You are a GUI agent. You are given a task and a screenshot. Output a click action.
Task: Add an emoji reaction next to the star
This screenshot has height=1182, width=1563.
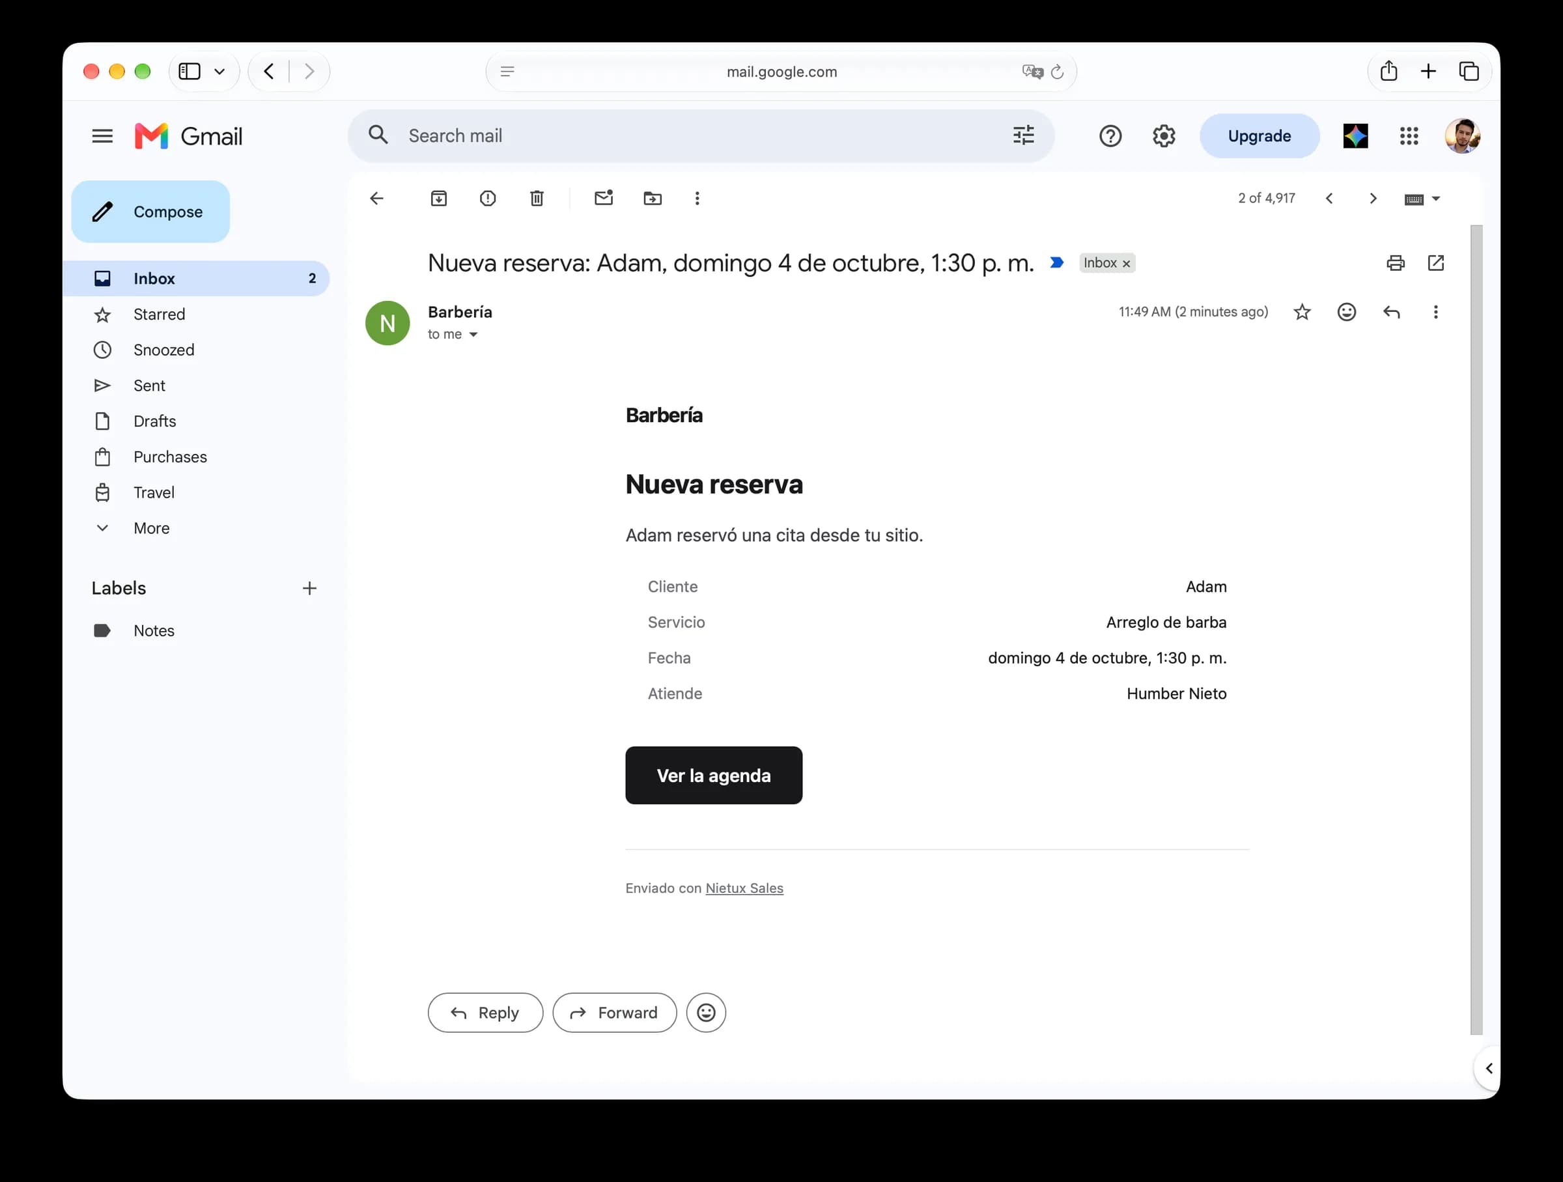pos(1347,311)
